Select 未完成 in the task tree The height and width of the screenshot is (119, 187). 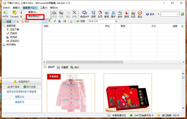(x=13, y=37)
